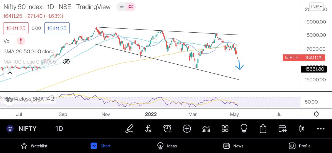Open the go-to-date calendar icon
This screenshot has width=332, height=153.
point(282,129)
